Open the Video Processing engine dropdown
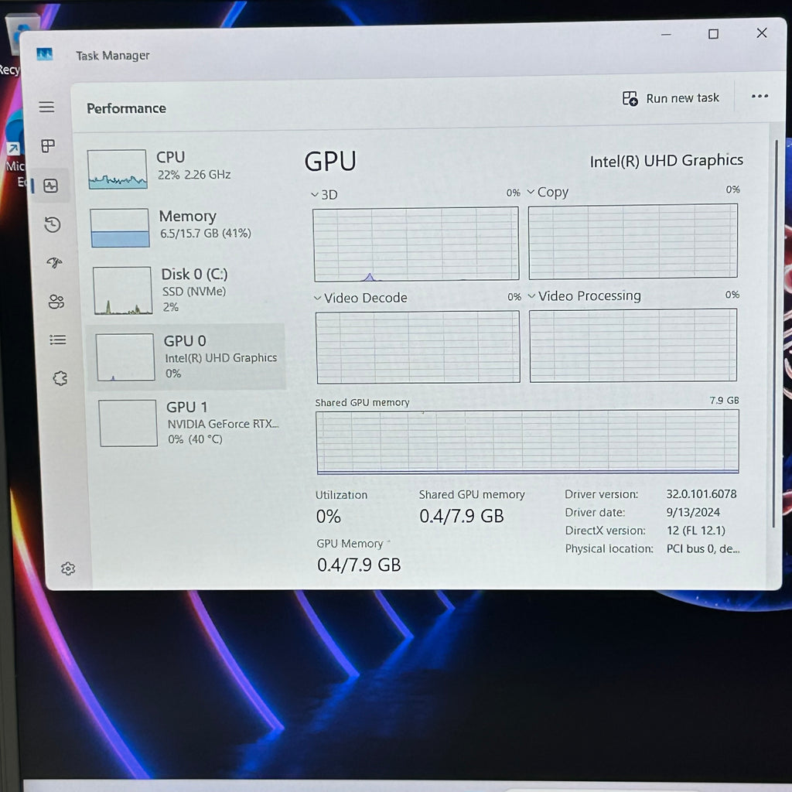Screen dimensions: 792x792 point(531,296)
